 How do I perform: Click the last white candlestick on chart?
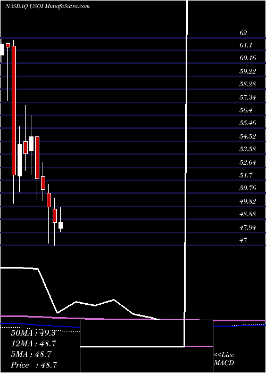pyautogui.click(x=61, y=225)
